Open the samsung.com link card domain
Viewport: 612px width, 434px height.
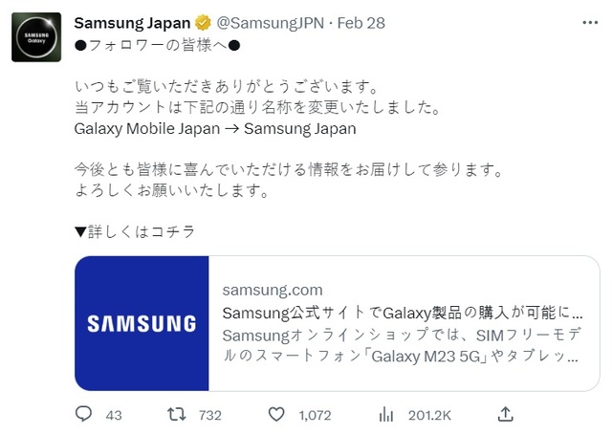tap(273, 290)
